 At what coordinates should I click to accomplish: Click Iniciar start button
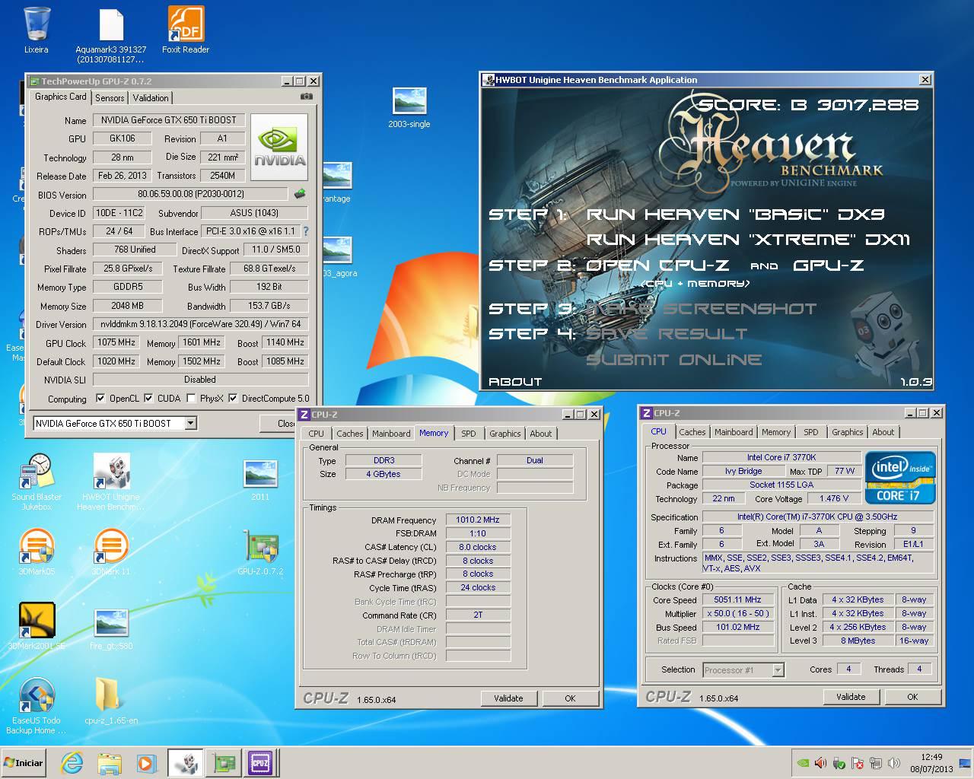(x=24, y=763)
